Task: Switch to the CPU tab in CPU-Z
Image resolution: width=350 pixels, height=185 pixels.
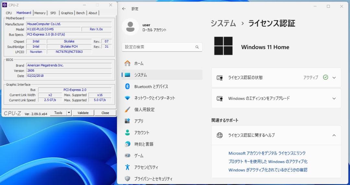Action: 9,13
